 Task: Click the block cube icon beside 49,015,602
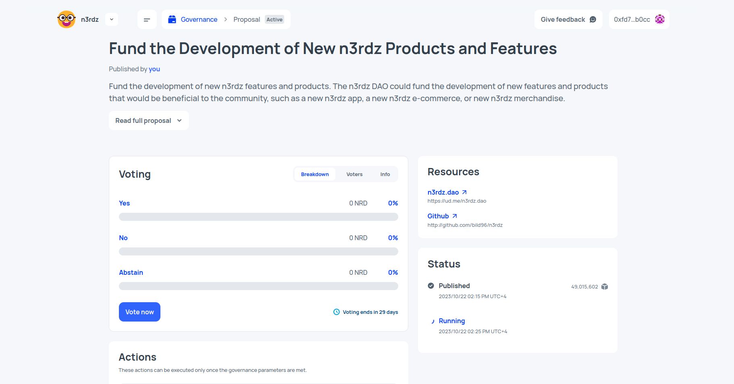click(x=605, y=286)
